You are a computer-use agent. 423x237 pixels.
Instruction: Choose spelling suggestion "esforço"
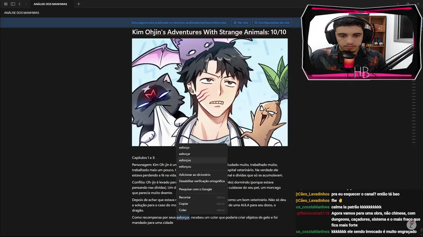[x=202, y=147]
